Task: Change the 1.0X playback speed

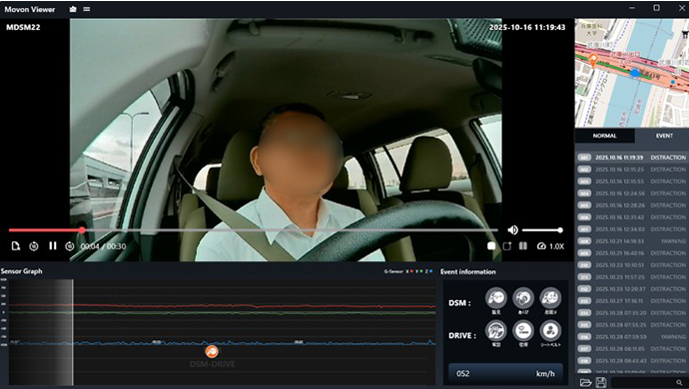Action: [x=550, y=246]
